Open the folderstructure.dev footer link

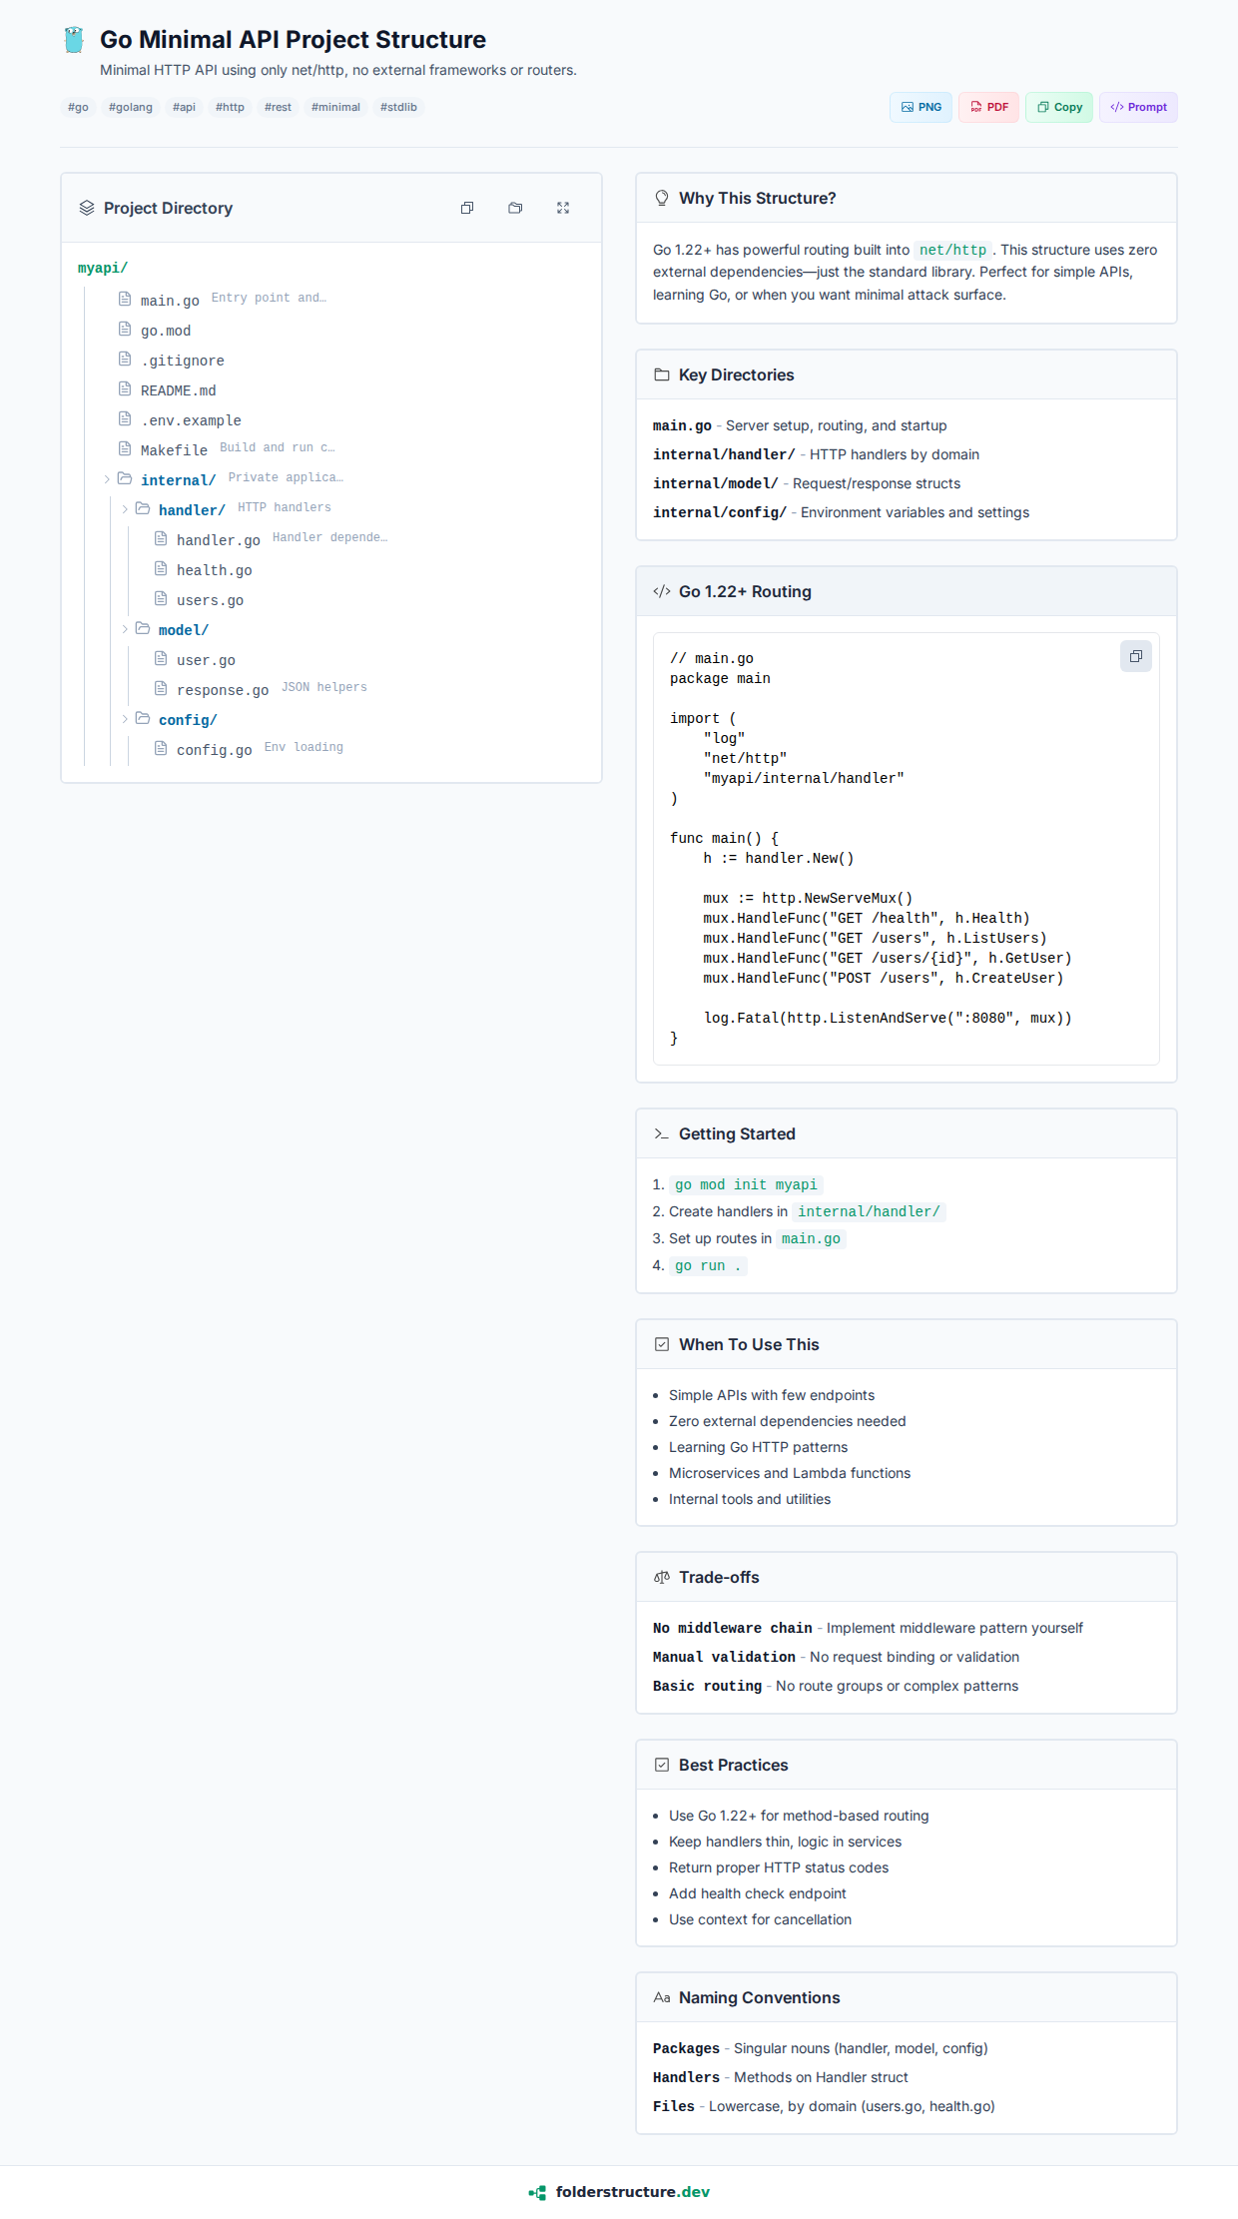[x=632, y=2192]
